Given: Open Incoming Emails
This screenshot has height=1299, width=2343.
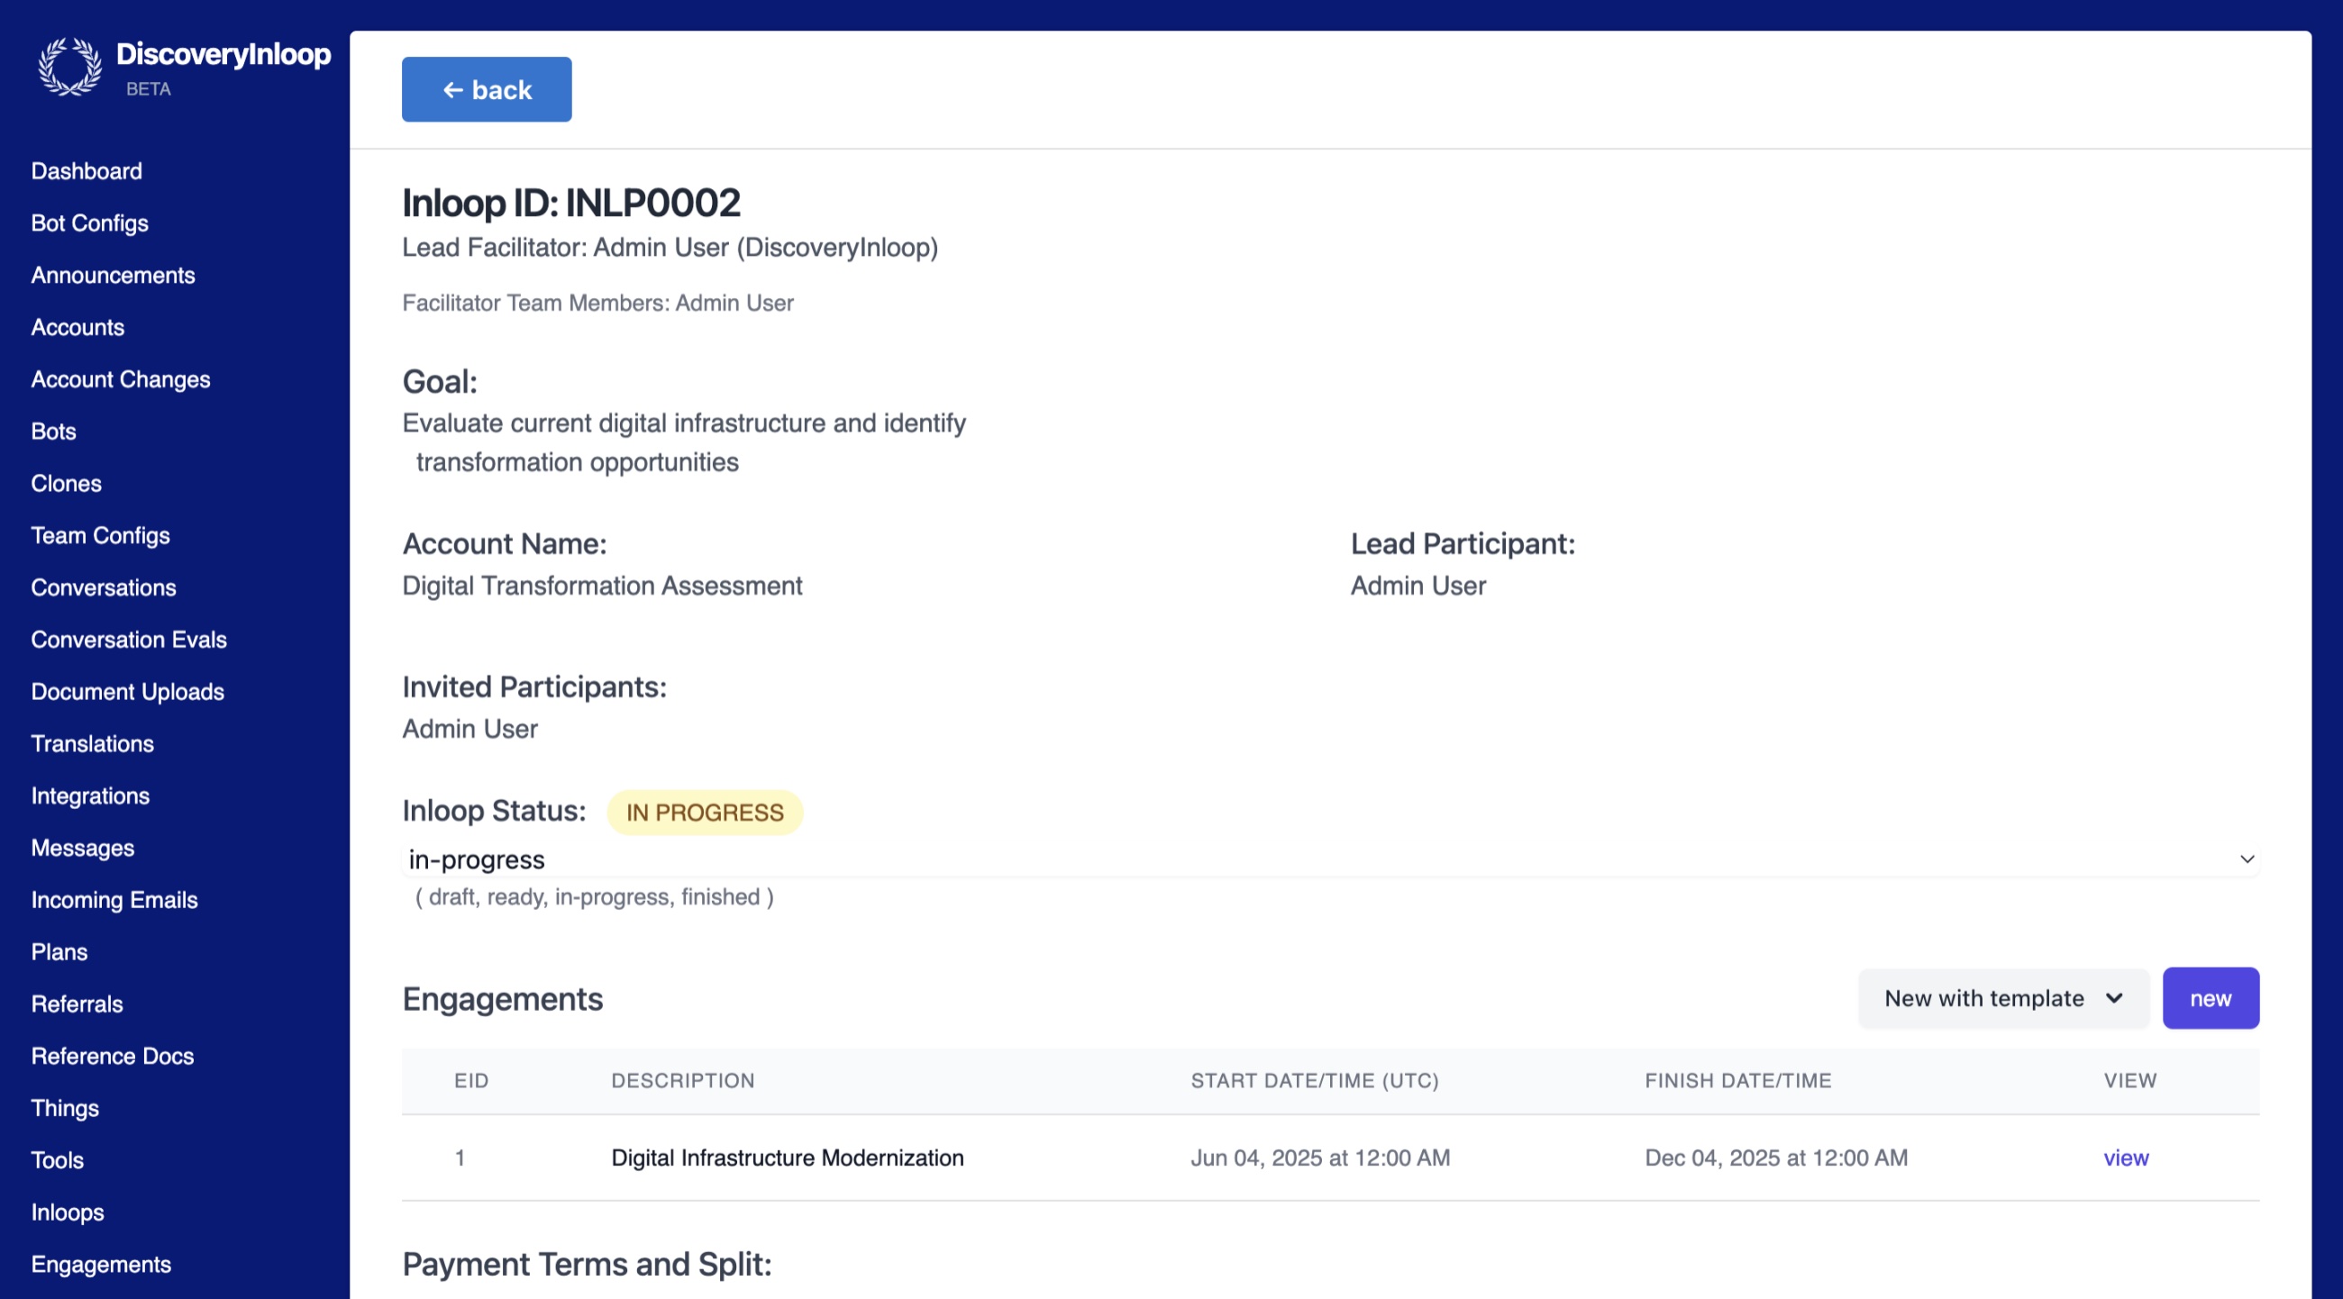Looking at the screenshot, I should 114,900.
